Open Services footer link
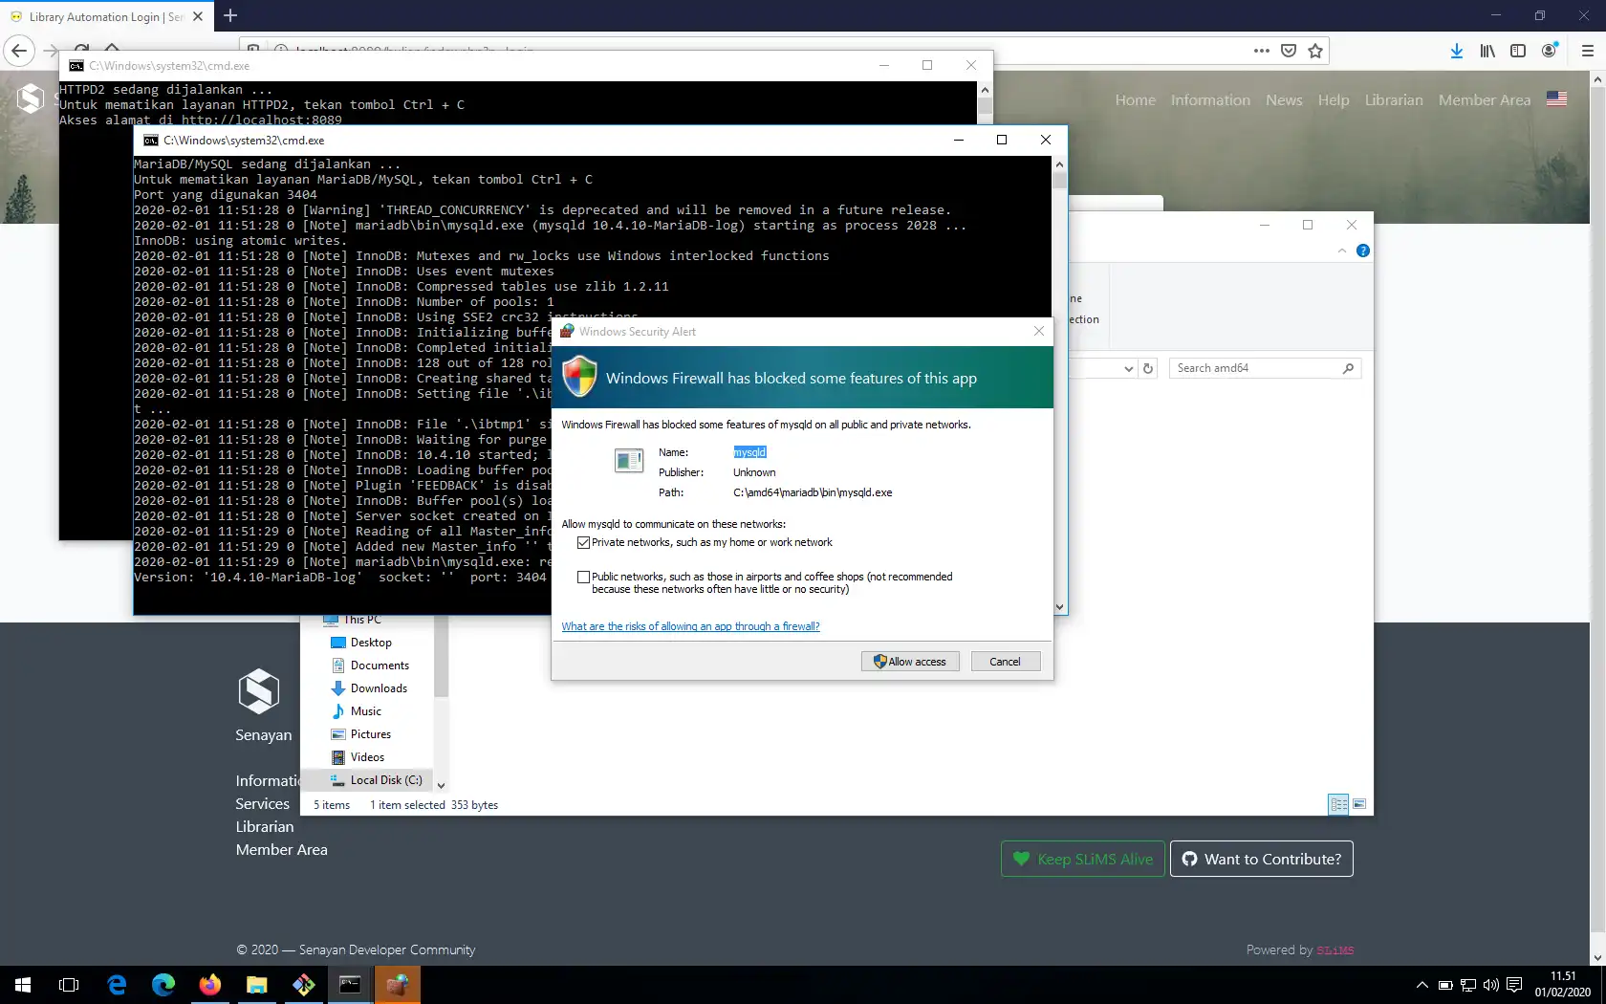Screen dimensions: 1606x1004 [x=262, y=804]
